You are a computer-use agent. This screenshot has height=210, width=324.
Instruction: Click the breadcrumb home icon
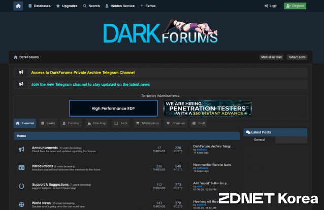(x=16, y=57)
